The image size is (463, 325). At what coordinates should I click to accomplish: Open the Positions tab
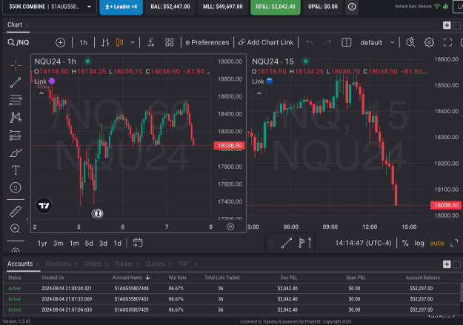59,264
